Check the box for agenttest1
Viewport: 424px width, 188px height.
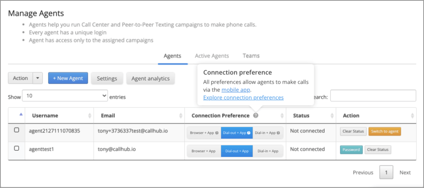(17, 148)
